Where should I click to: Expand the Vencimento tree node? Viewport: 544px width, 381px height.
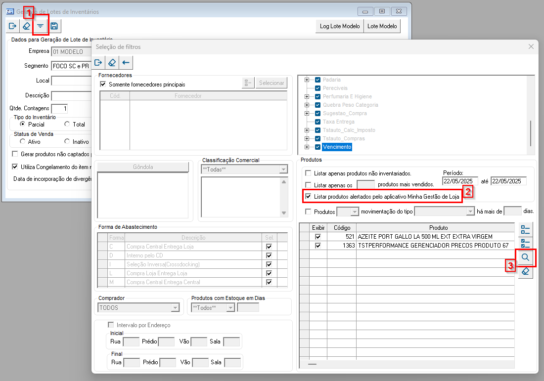coord(307,147)
